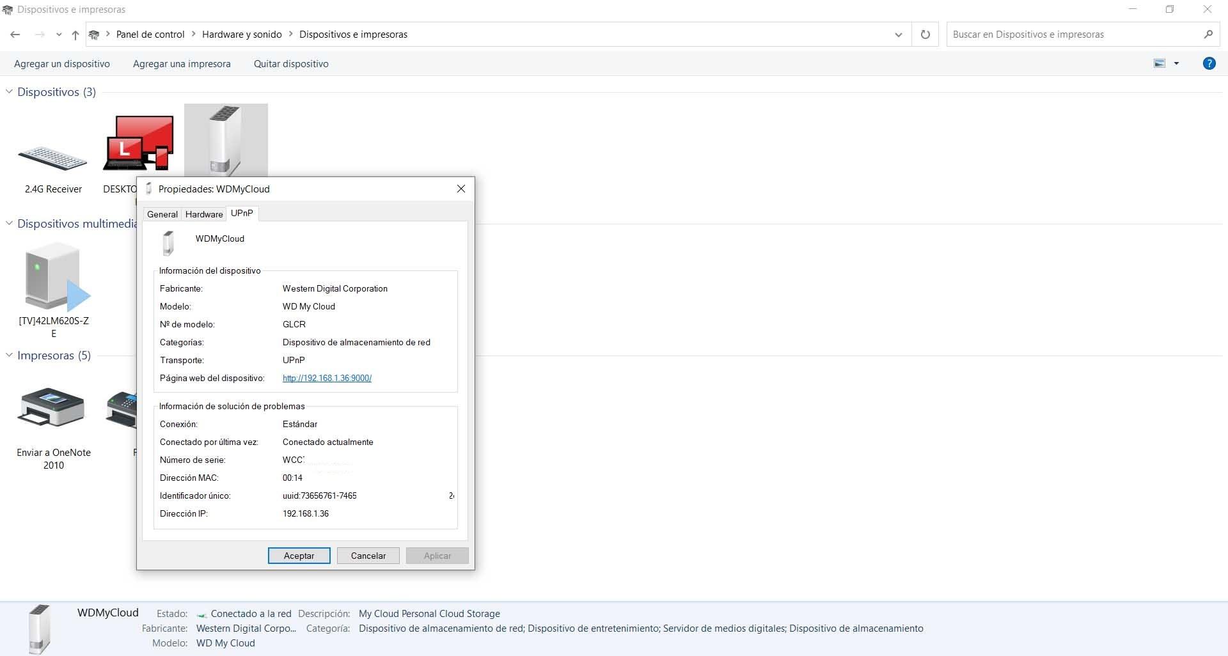The image size is (1228, 656).
Task: Click the Conectado actualmente value
Action: (x=328, y=442)
